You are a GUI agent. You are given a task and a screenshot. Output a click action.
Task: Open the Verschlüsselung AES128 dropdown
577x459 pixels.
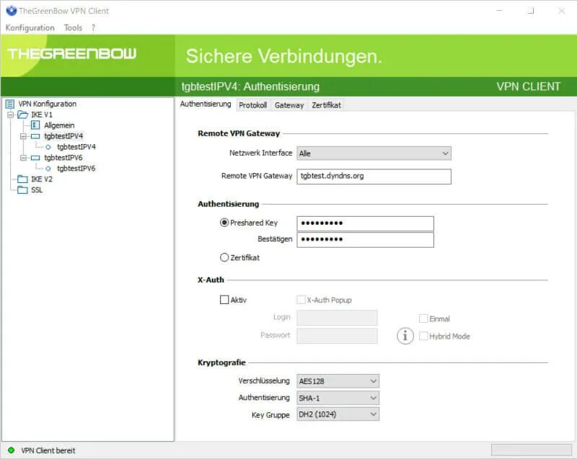point(338,381)
